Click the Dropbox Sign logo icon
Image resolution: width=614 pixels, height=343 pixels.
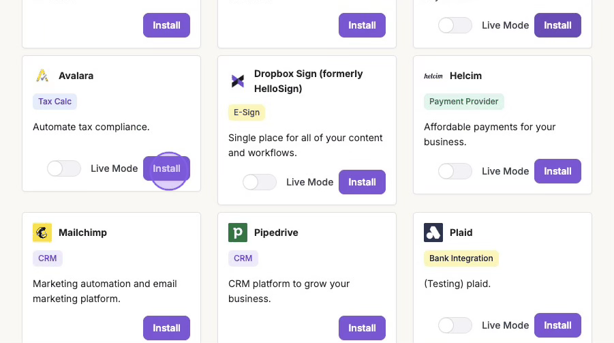click(x=238, y=81)
